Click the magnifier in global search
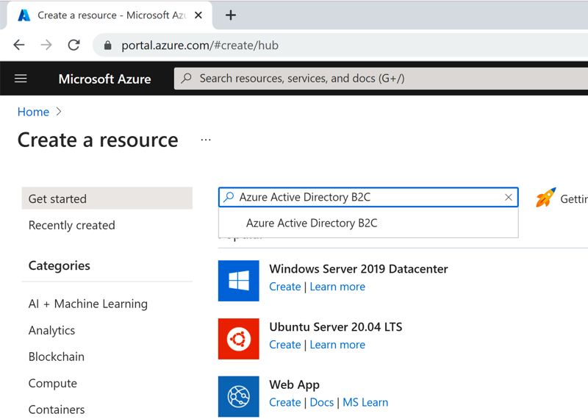This screenshot has height=419, width=588. pyautogui.click(x=187, y=78)
